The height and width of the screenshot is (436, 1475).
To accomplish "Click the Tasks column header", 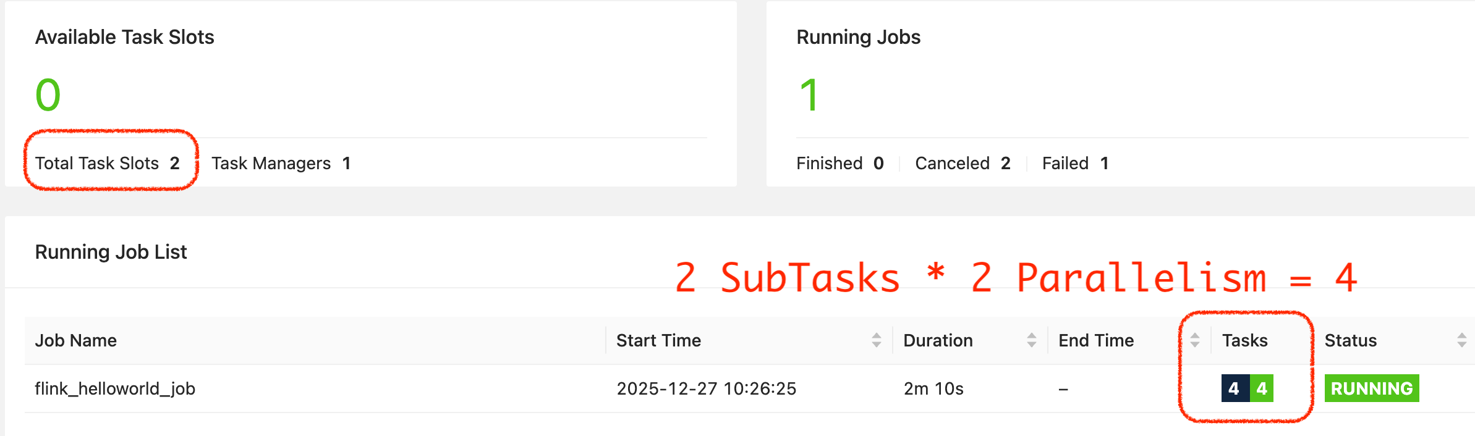I will click(1244, 340).
